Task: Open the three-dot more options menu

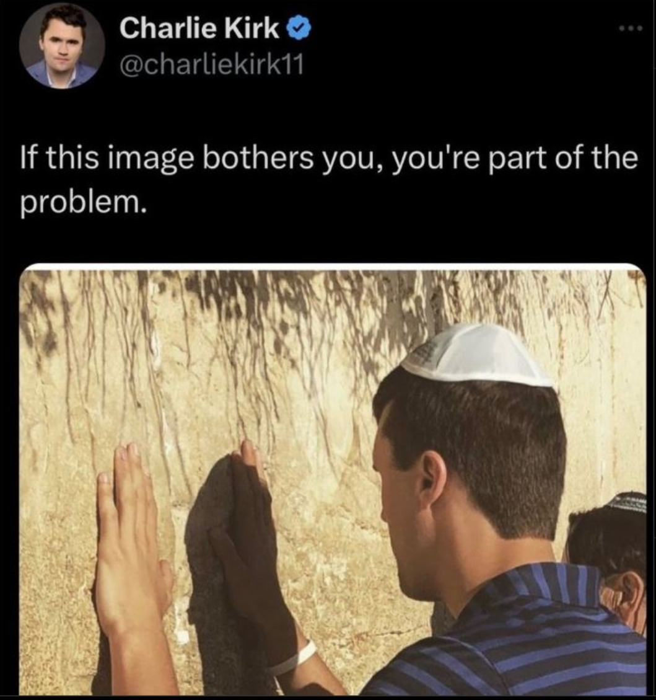Action: click(x=631, y=29)
